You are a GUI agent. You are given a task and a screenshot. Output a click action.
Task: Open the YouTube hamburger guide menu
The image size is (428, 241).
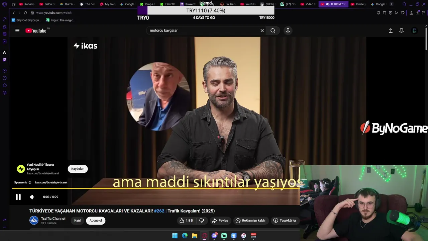[17, 30]
